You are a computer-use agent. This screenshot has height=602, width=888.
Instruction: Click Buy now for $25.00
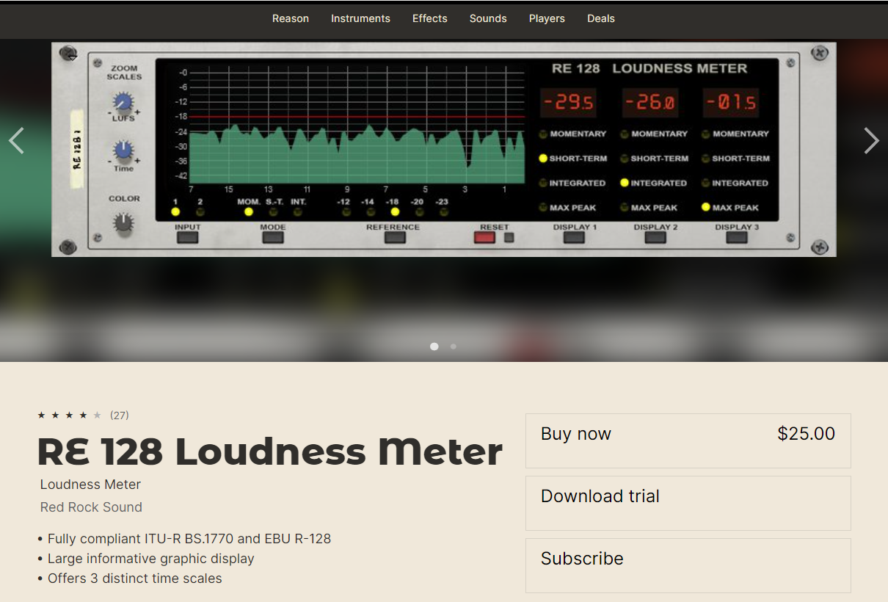pyautogui.click(x=688, y=440)
